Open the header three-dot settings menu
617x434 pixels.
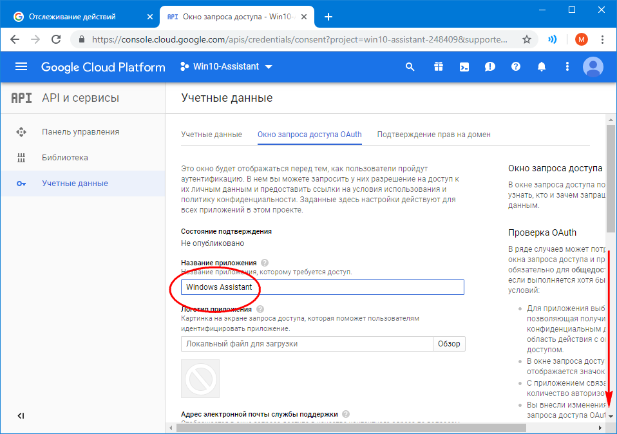(x=567, y=66)
